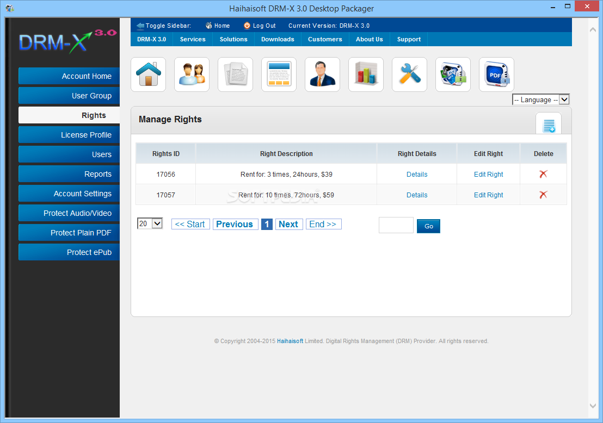Open the Protect PDF icon
This screenshot has height=423, width=603.
pyautogui.click(x=496, y=74)
